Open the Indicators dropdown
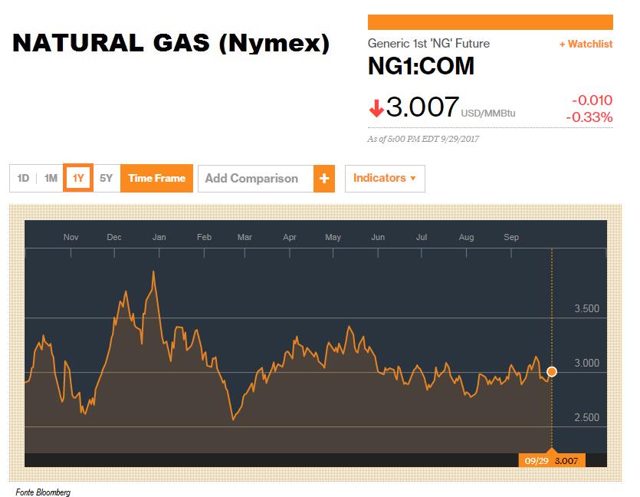Image resolution: width=640 pixels, height=497 pixels. [x=385, y=179]
